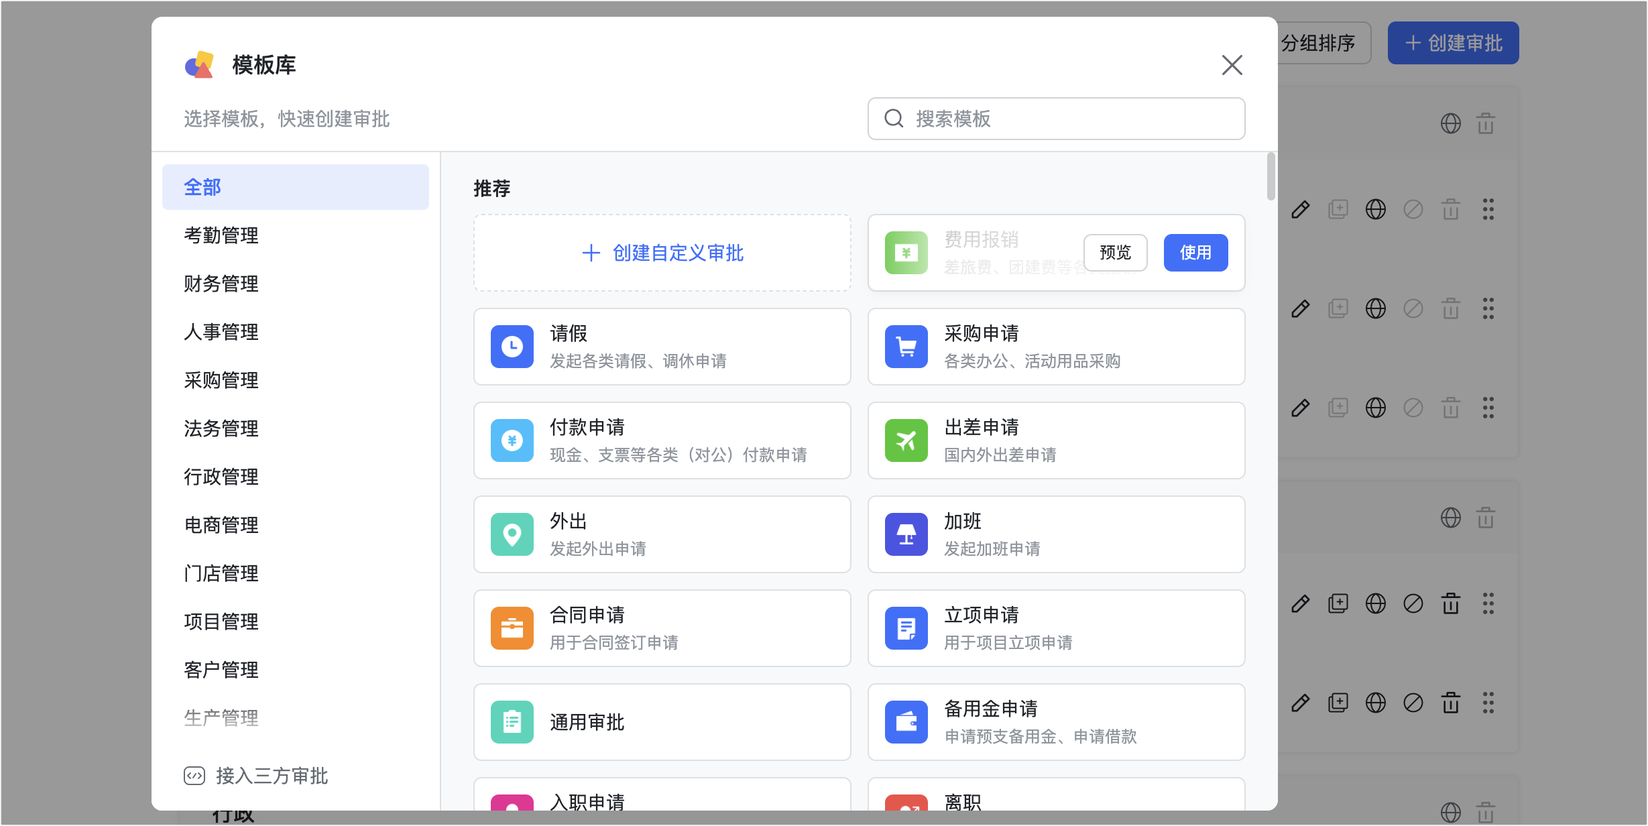Click fourth row edit pencil in background
This screenshot has width=1648, height=826.
(x=1300, y=604)
